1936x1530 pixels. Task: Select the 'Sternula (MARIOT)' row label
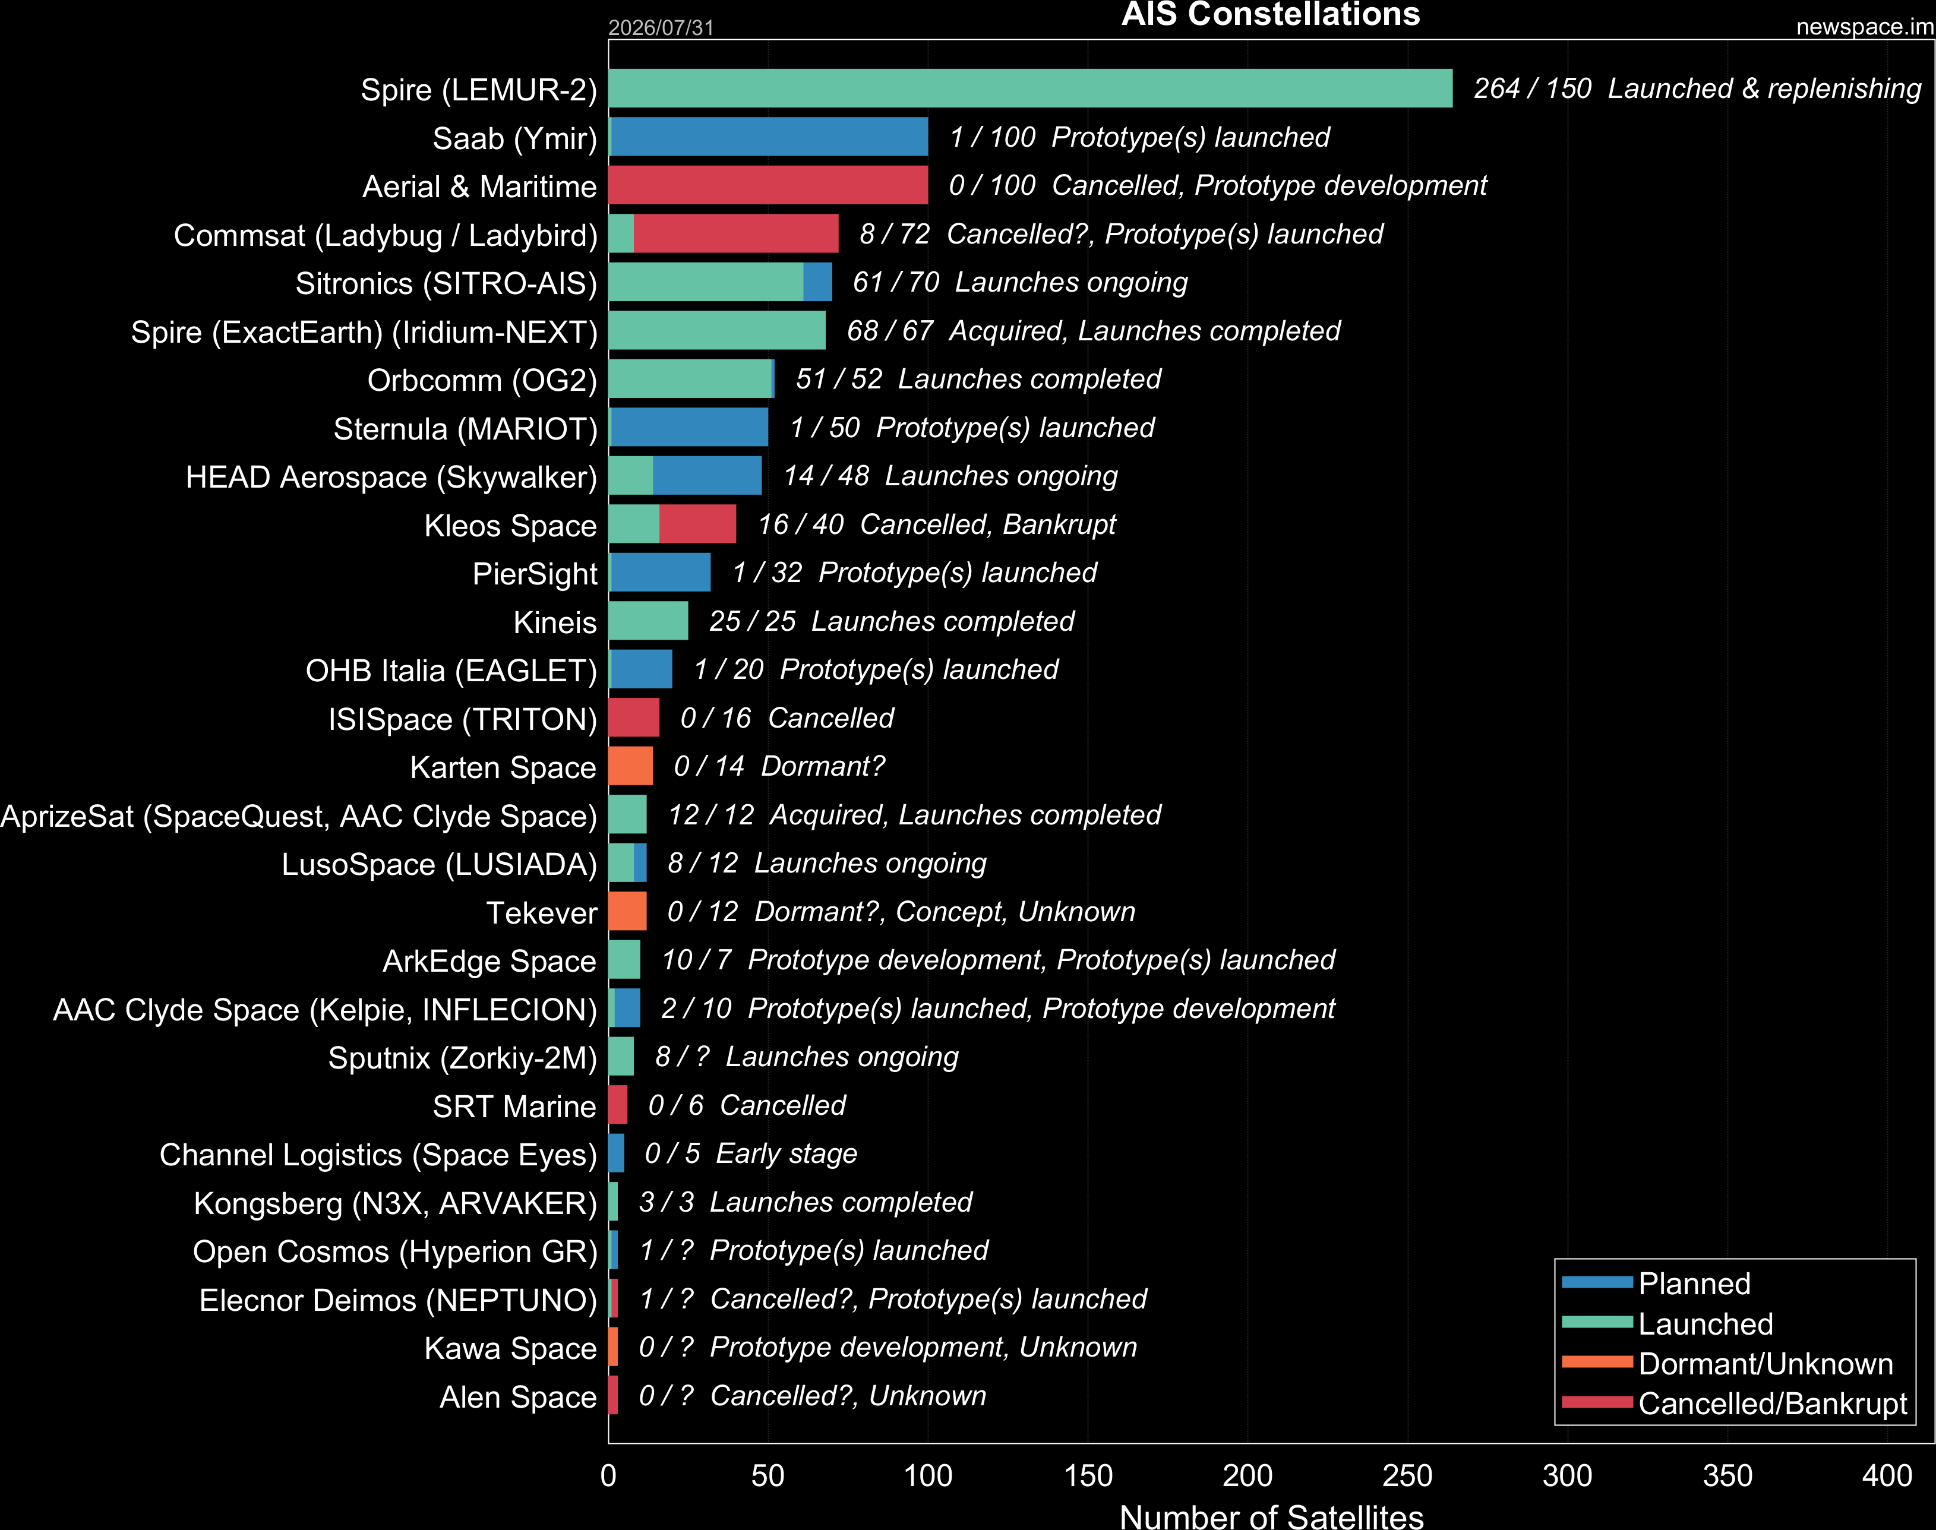click(465, 428)
